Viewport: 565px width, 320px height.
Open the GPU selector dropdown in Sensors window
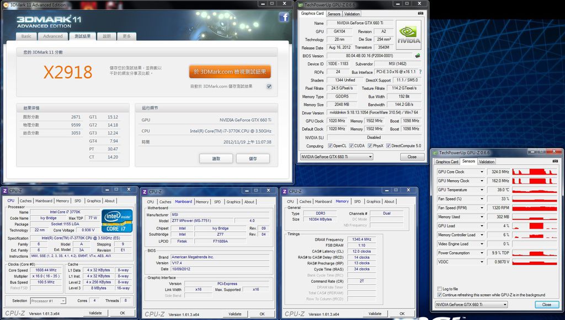(x=471, y=305)
